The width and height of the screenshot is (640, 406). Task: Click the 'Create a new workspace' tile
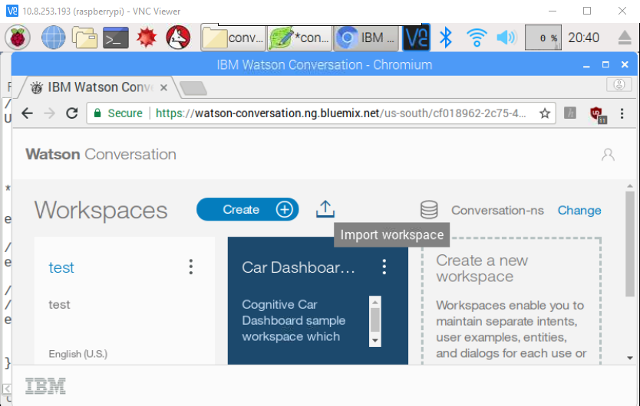(x=511, y=301)
